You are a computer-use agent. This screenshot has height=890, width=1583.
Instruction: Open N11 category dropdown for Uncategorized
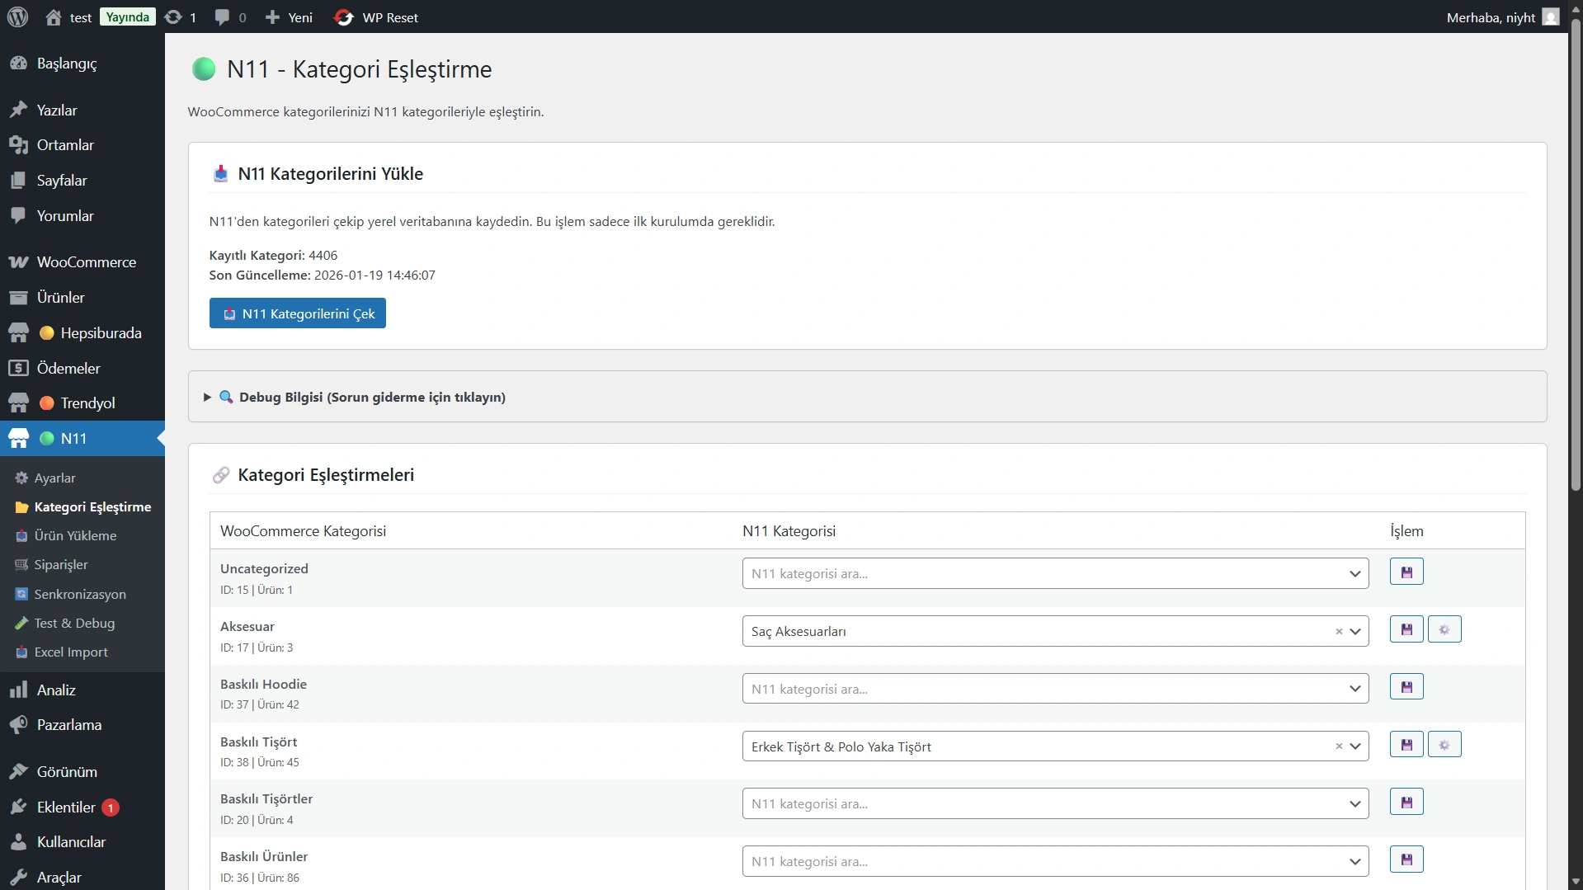point(1054,574)
